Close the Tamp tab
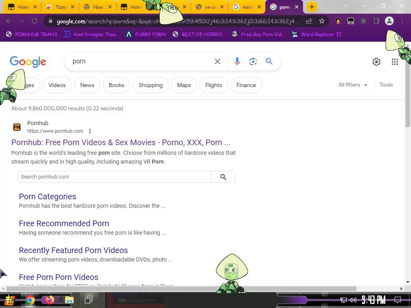The image size is (411, 308). [73, 7]
